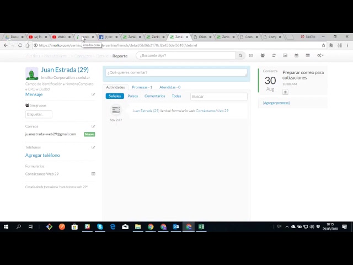The width and height of the screenshot is (353, 265).
Task: Edit Teléfonos using its pencil icon
Action: point(93,147)
